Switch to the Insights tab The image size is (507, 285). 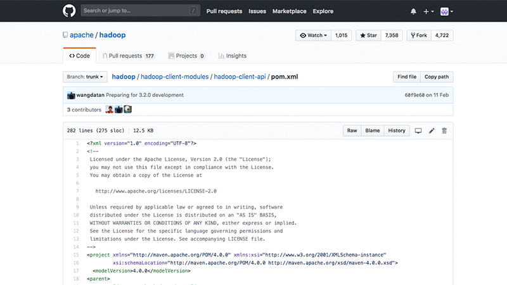[232, 56]
